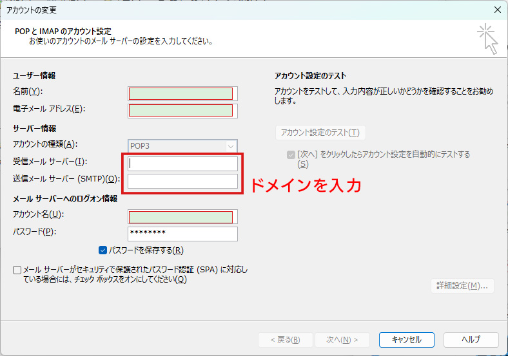Click the 電子メール アドレス input field
508x356 pixels.
click(x=182, y=110)
